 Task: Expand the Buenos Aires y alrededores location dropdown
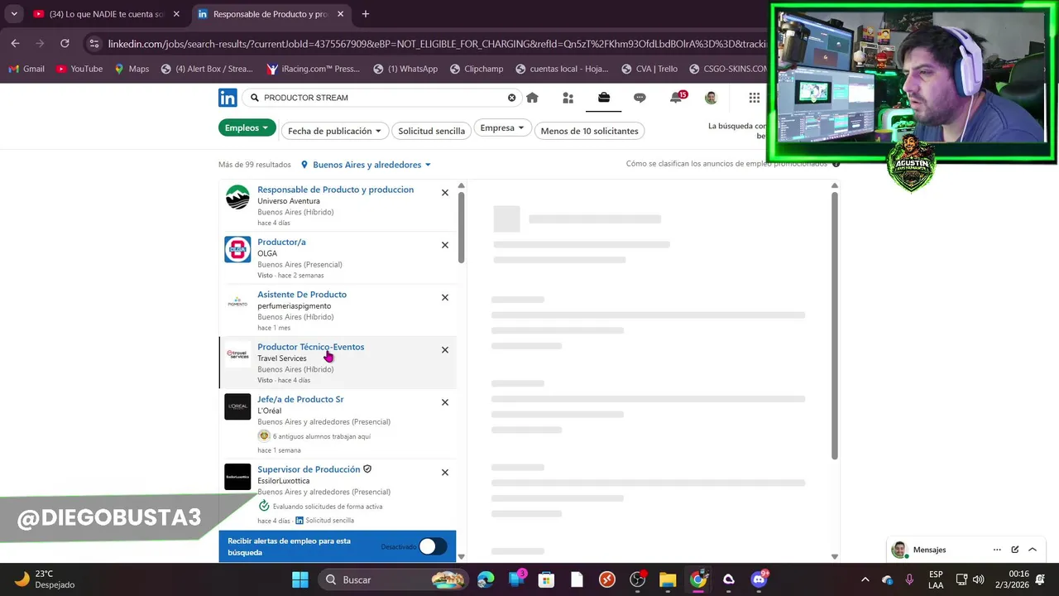[x=366, y=165]
